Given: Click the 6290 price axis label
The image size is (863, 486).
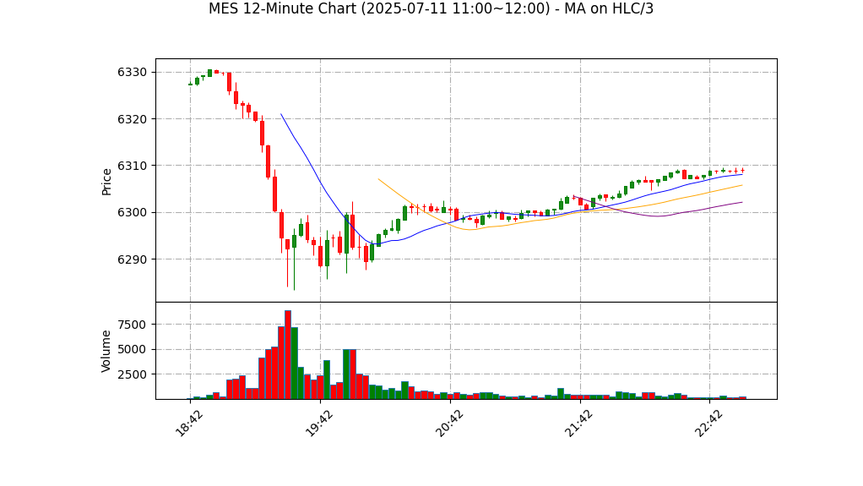Looking at the screenshot, I should 132,259.
